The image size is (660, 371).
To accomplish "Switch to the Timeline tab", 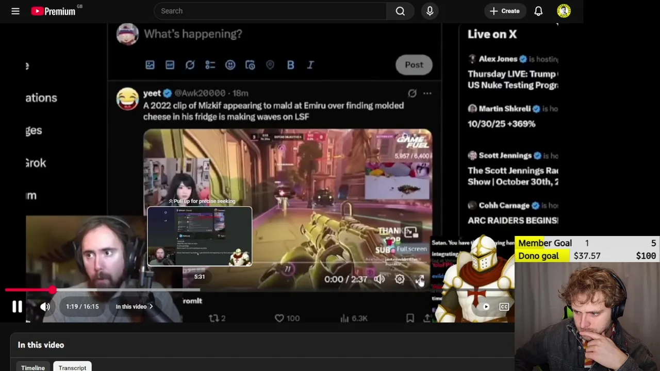I will coord(33,367).
